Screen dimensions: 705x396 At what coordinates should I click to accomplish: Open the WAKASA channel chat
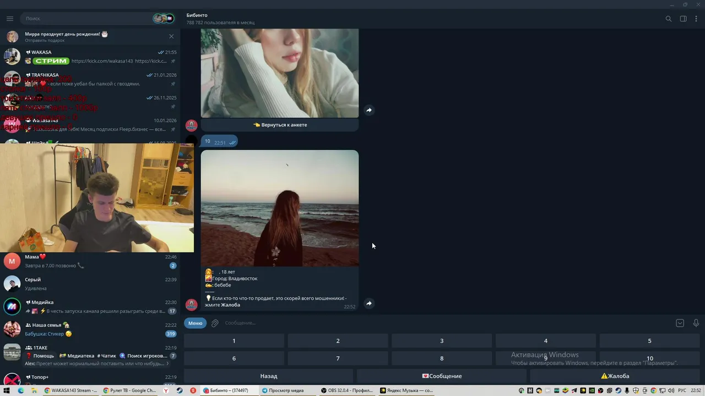[90, 57]
